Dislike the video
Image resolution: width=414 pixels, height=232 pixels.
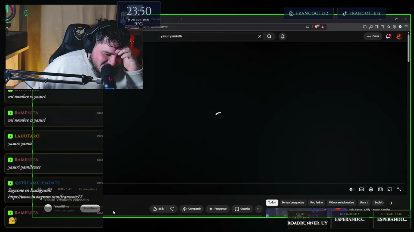[172, 209]
